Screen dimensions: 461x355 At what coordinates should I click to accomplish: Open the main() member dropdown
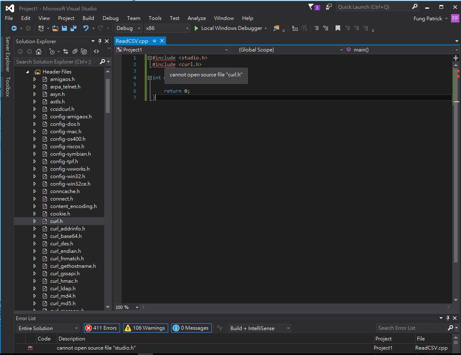pyautogui.click(x=402, y=50)
